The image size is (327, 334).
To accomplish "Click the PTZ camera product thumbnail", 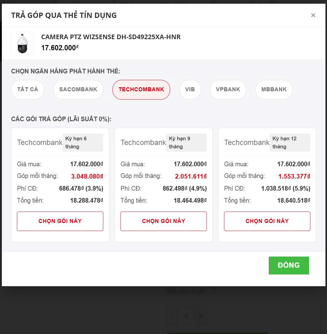I will click(22, 43).
